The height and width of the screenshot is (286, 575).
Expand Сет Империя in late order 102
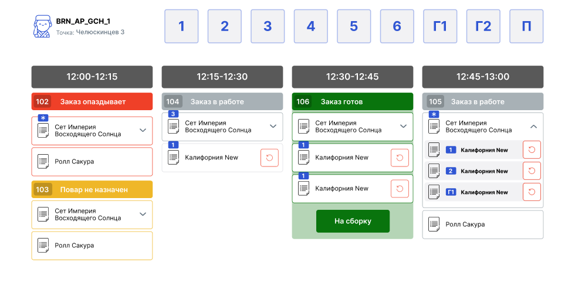pos(143,131)
